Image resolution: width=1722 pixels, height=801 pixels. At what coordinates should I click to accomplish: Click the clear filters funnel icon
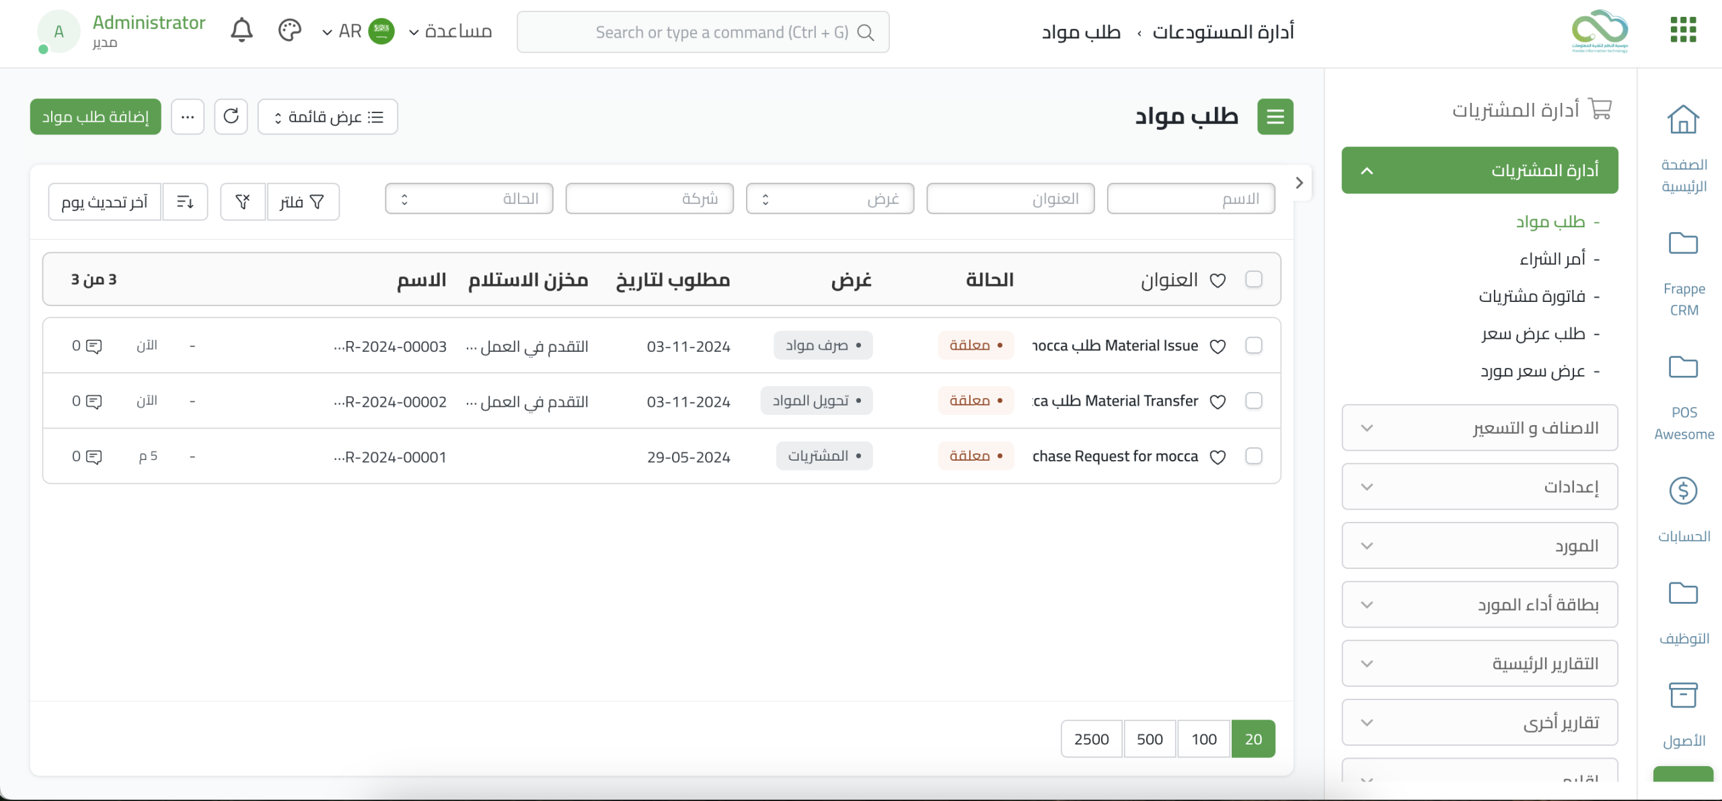pyautogui.click(x=243, y=202)
